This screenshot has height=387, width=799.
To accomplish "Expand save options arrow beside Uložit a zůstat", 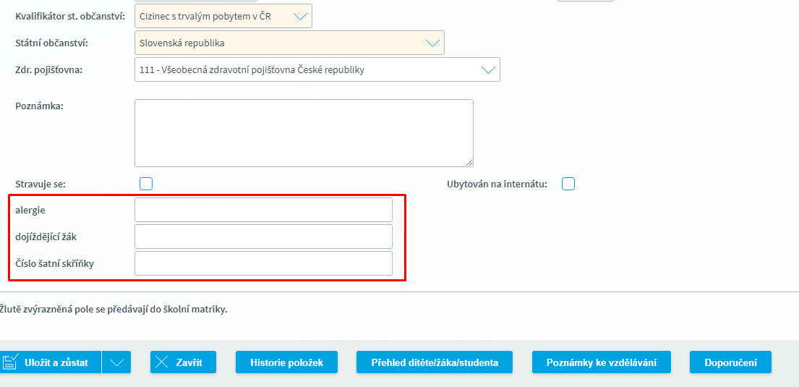I will click(116, 362).
